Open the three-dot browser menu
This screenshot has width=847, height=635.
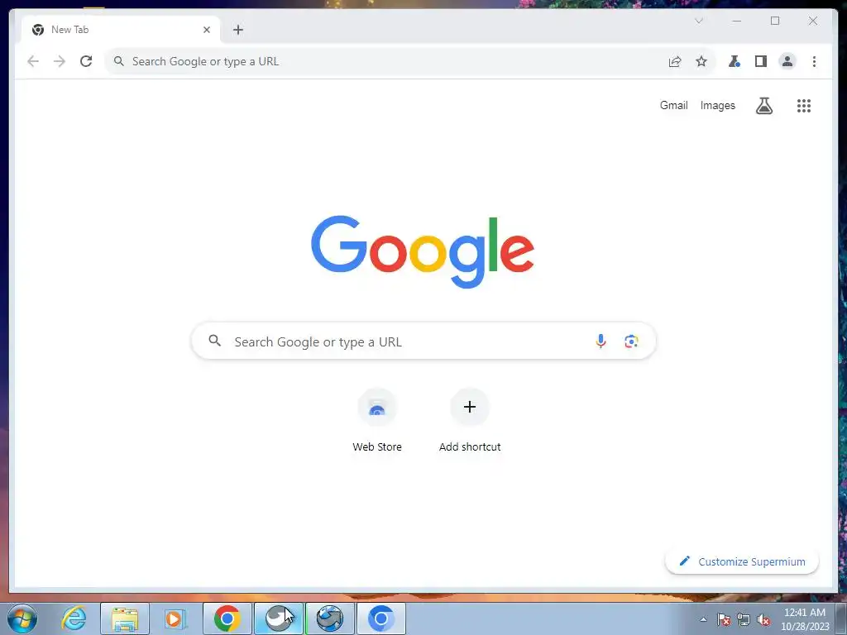tap(814, 61)
